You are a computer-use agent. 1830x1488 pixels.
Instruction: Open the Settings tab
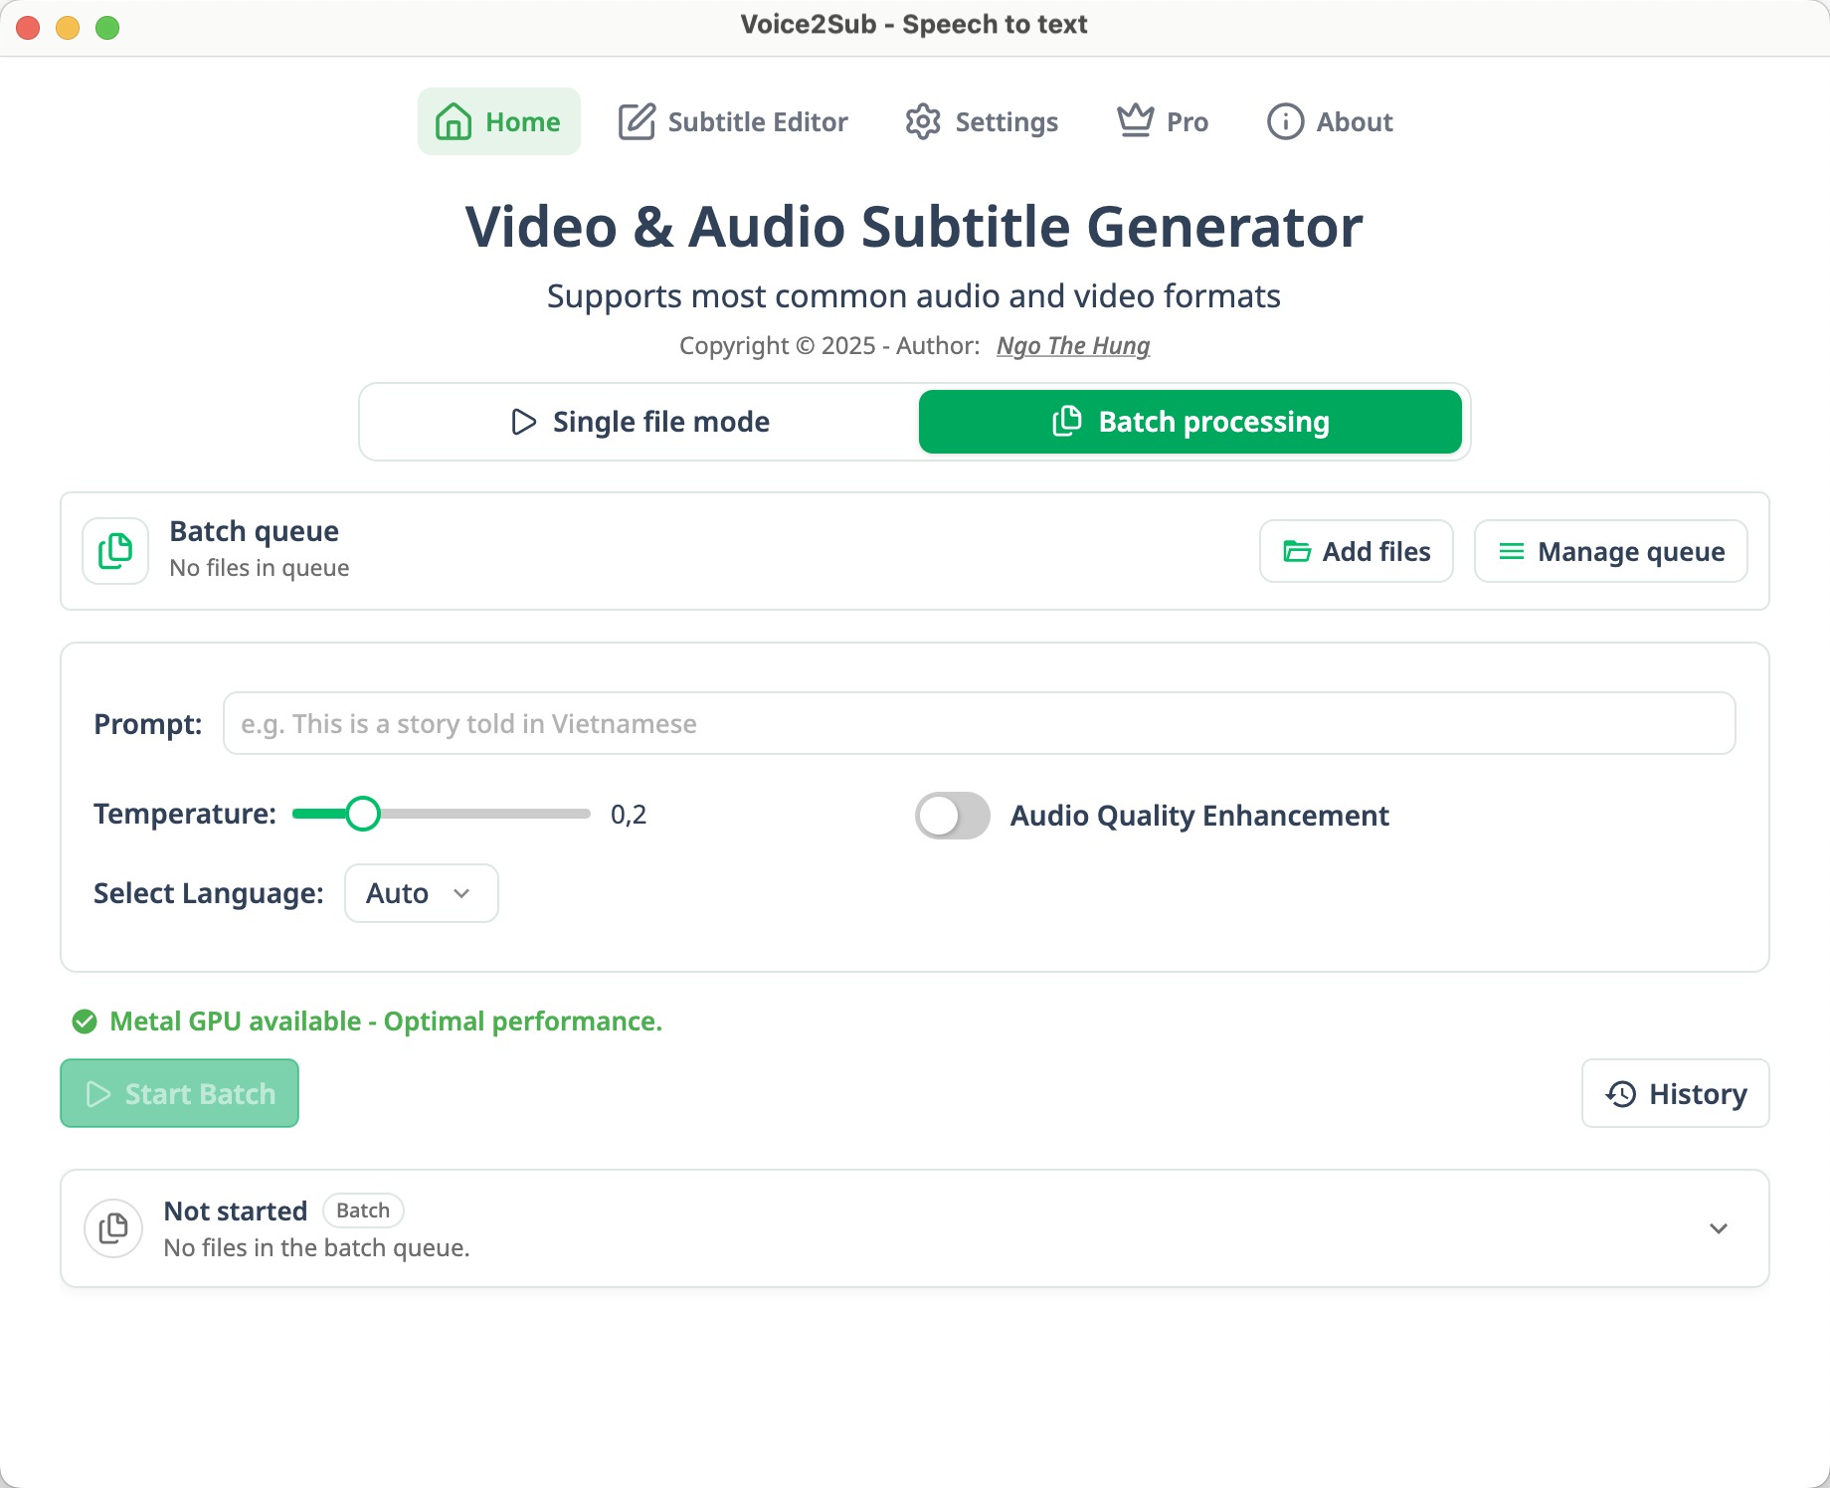[x=982, y=121]
